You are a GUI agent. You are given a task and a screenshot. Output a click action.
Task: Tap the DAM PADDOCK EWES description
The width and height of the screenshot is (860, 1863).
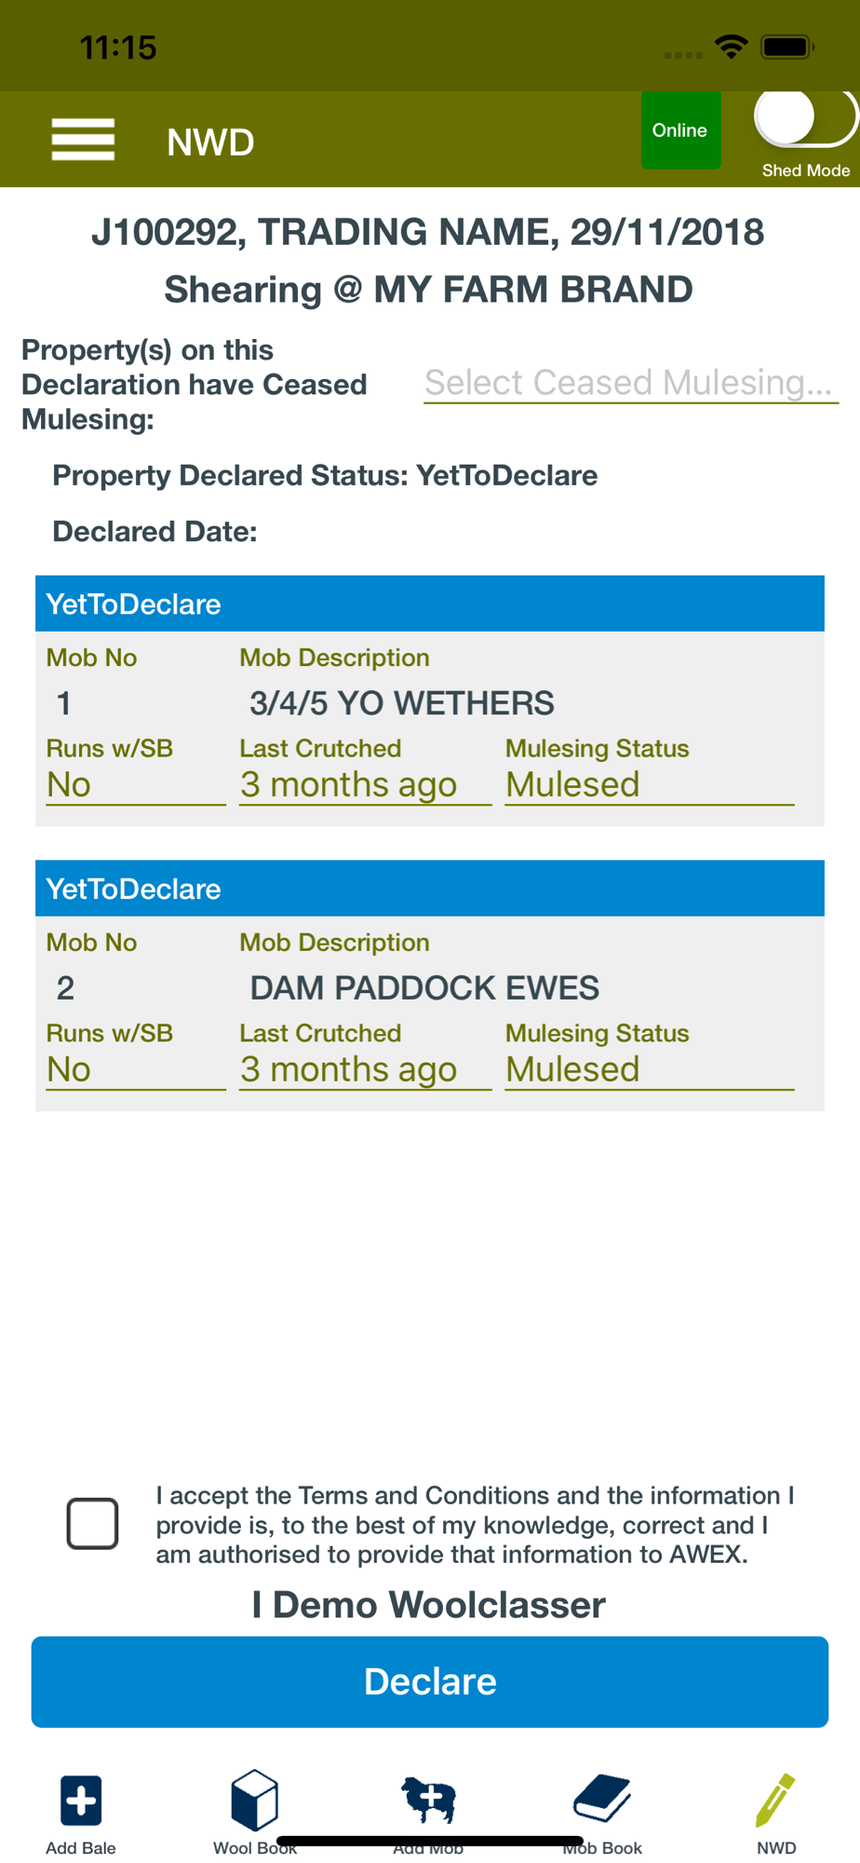424,988
